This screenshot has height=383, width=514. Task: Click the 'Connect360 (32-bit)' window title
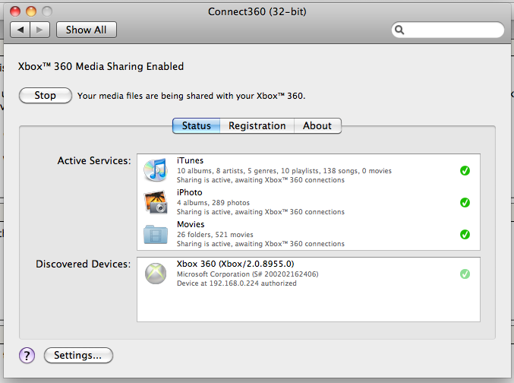pos(257,11)
